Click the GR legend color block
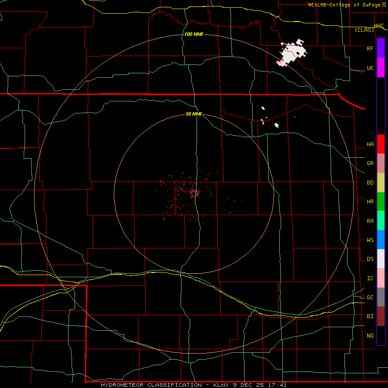The width and height of the screenshot is (388, 388). tap(381, 163)
